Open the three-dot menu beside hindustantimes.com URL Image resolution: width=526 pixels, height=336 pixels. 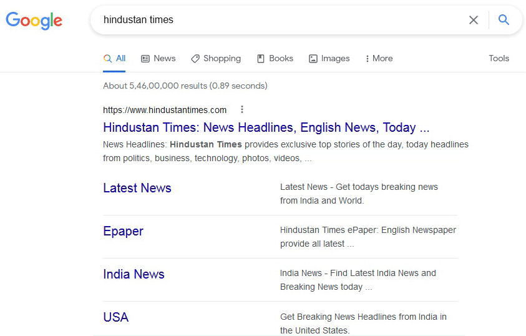242,110
